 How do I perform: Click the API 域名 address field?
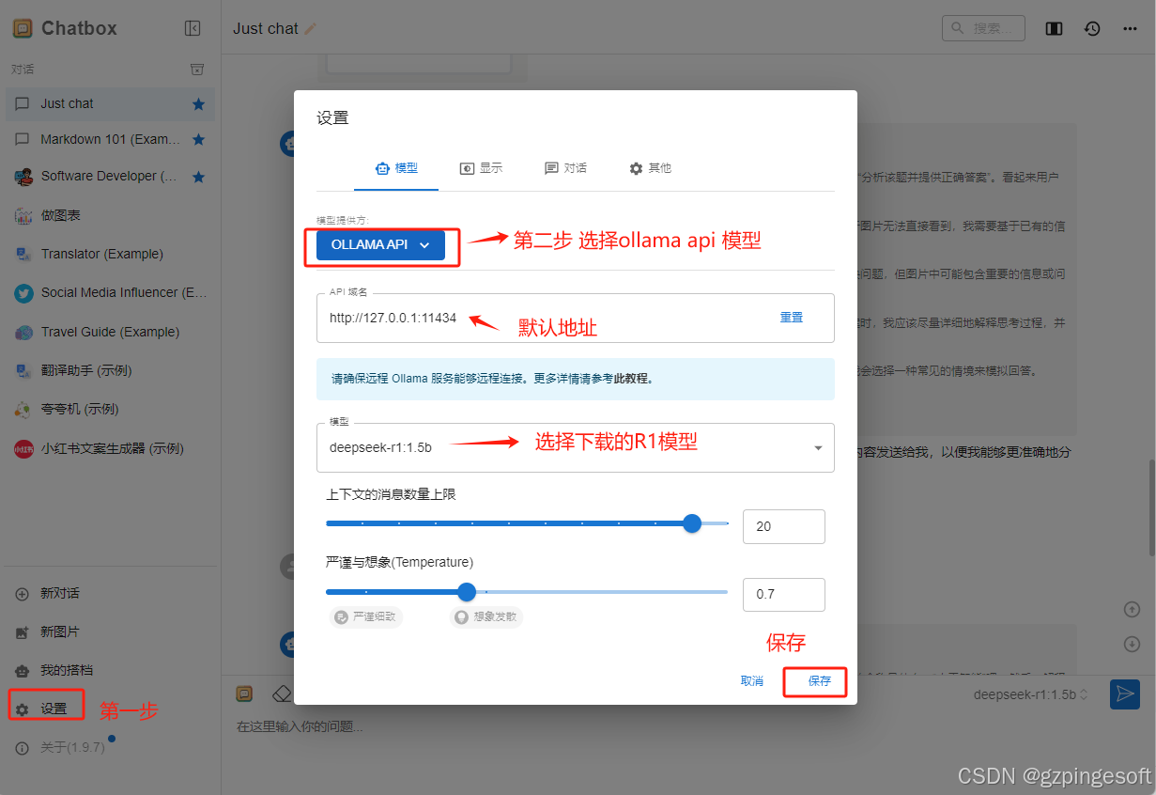[545, 318]
